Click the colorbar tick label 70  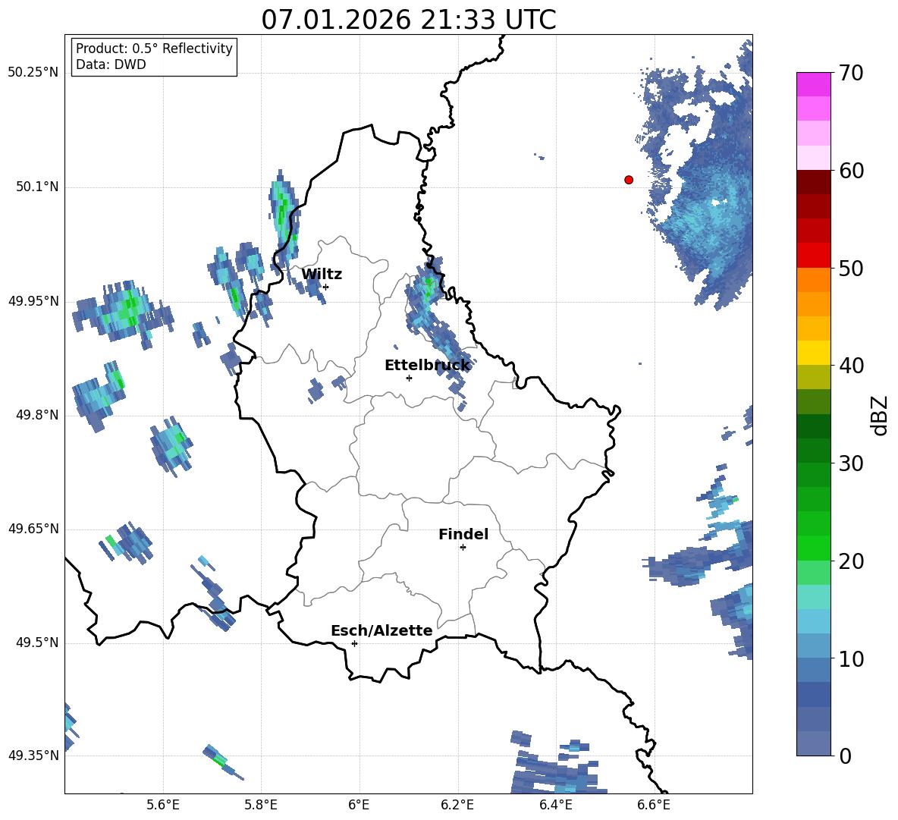pos(851,74)
